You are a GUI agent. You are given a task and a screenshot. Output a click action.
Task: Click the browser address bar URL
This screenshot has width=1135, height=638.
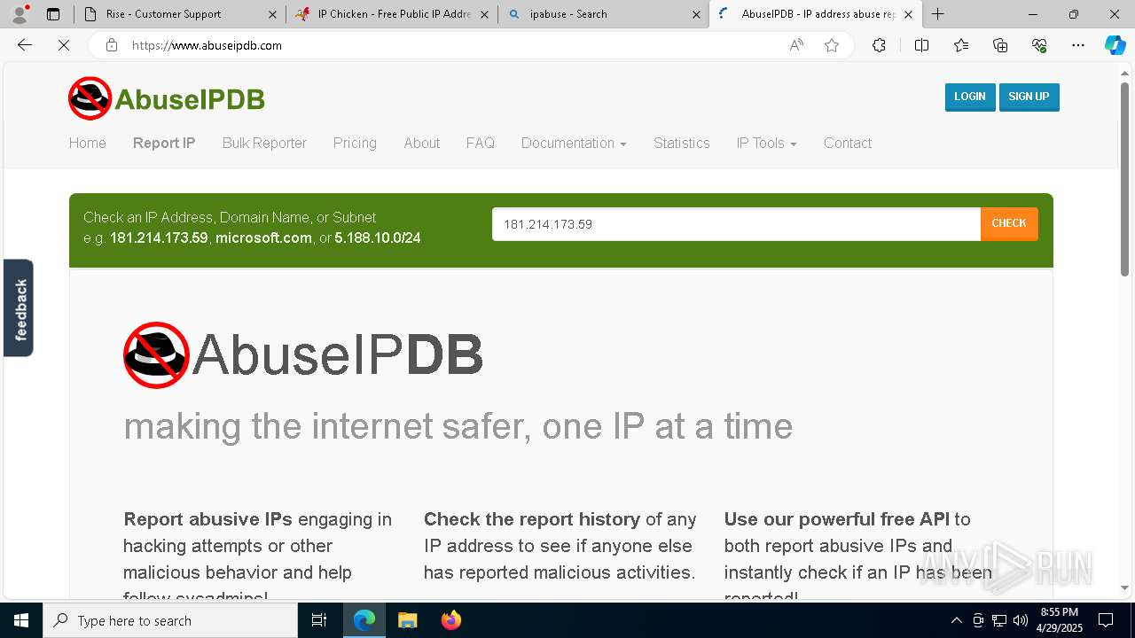click(x=207, y=45)
